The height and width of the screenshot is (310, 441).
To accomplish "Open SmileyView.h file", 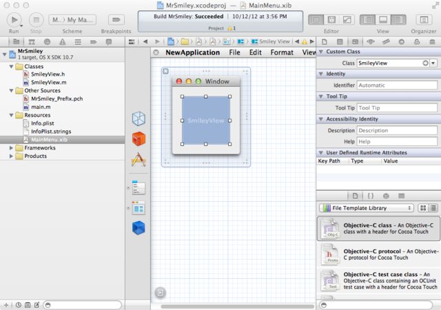I will pos(48,74).
